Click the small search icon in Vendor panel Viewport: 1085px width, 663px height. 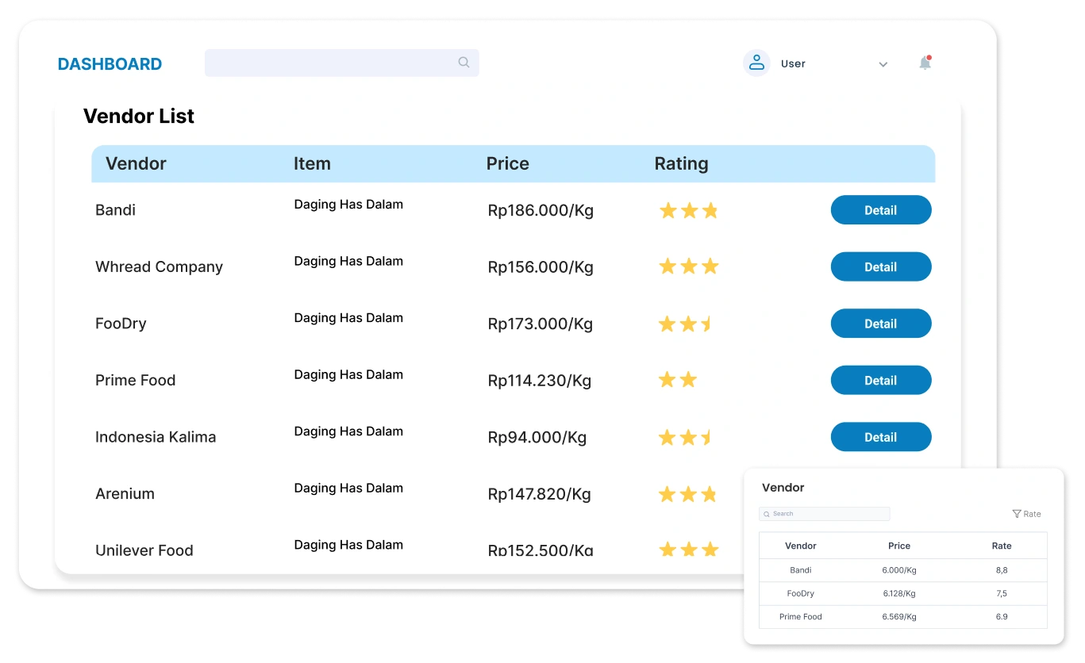coord(767,514)
